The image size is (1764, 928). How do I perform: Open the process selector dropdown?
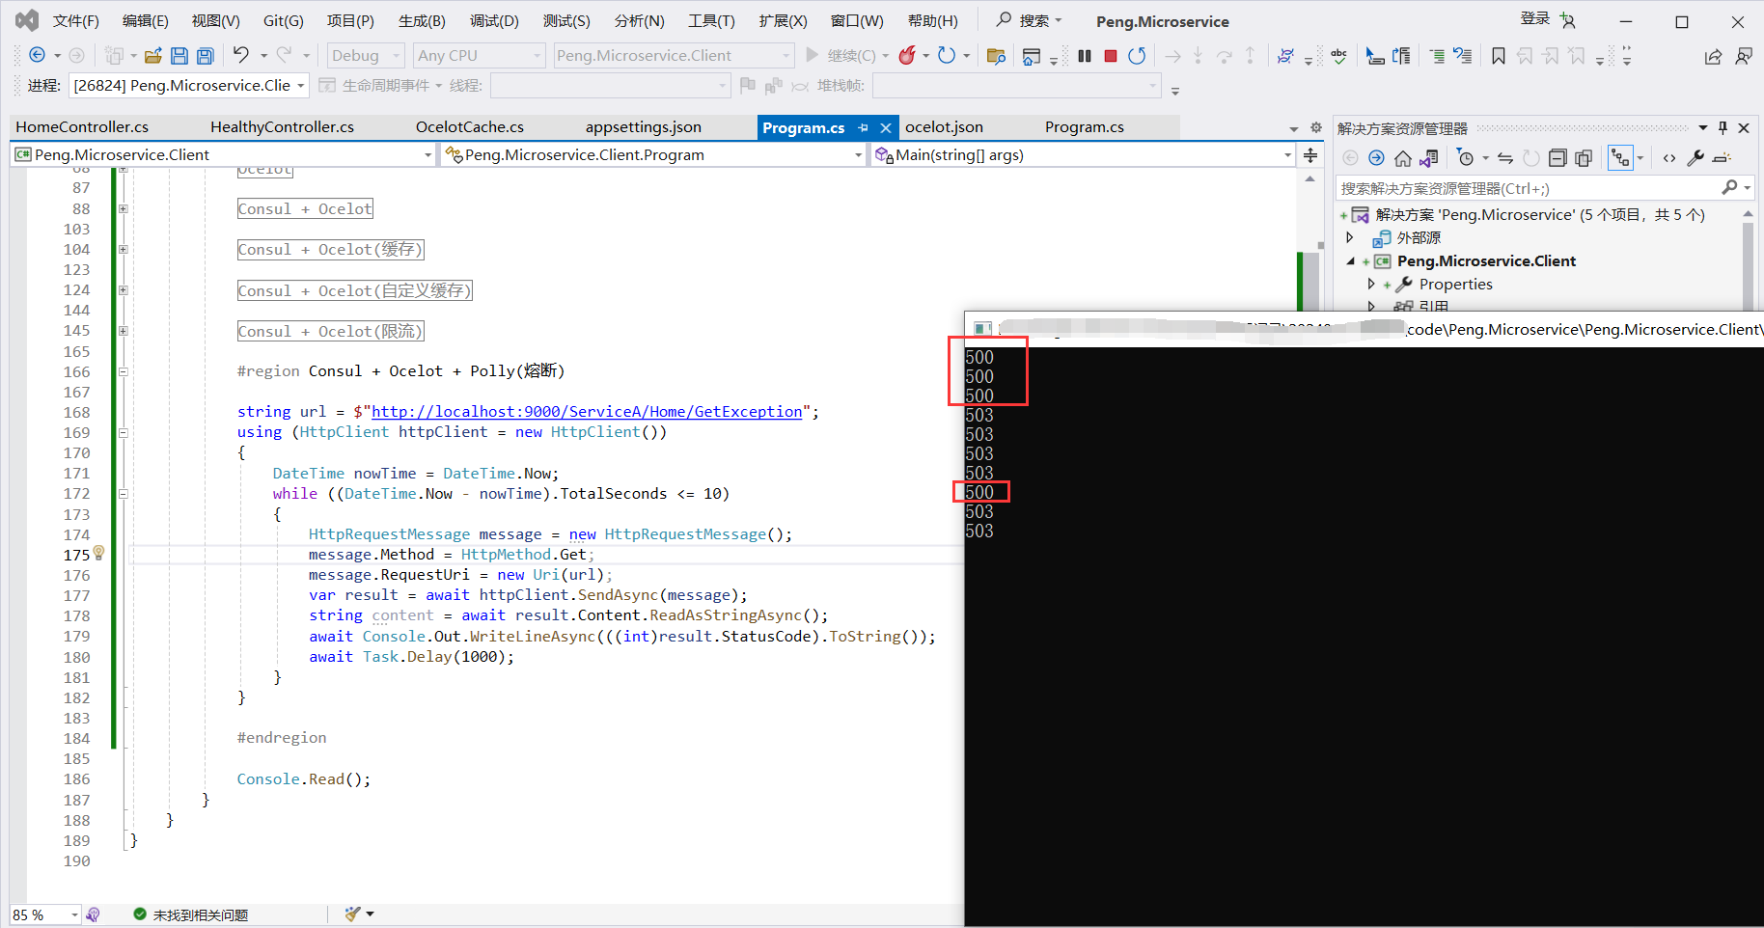[189, 86]
